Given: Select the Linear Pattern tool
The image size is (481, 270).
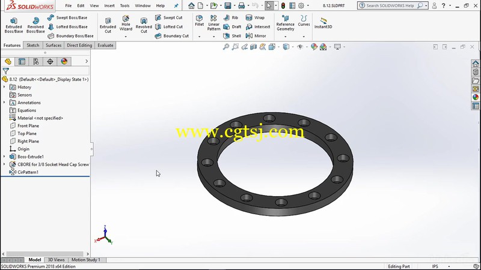Looking at the screenshot, I should point(214,23).
